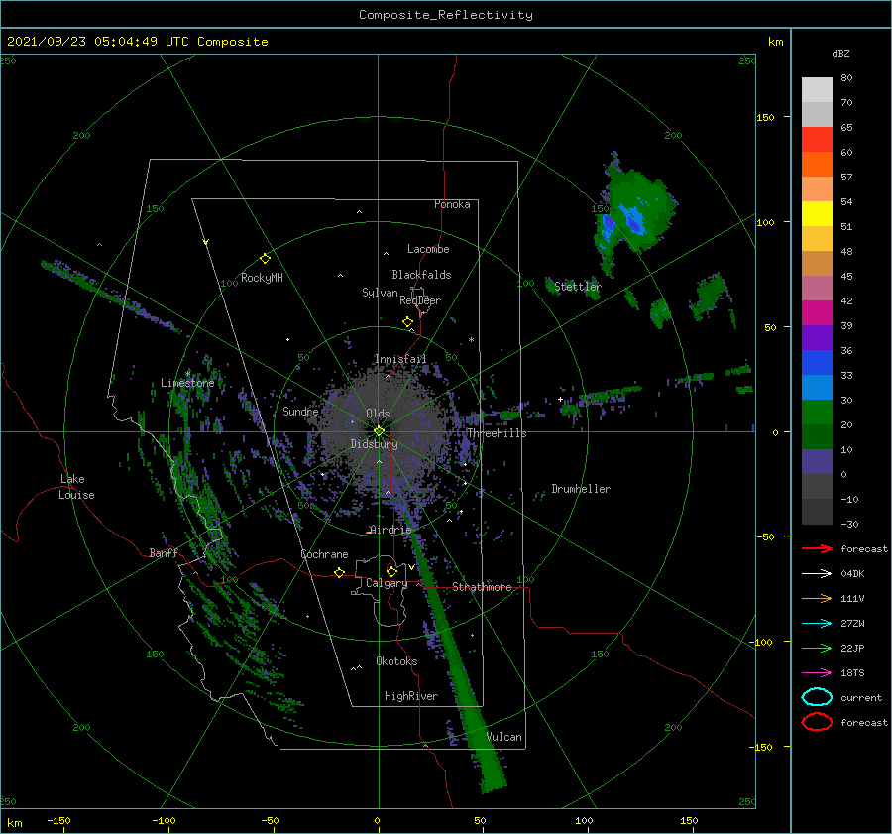Image resolution: width=892 pixels, height=834 pixels.
Task: Click the Strathmore label
Action: [x=482, y=587]
